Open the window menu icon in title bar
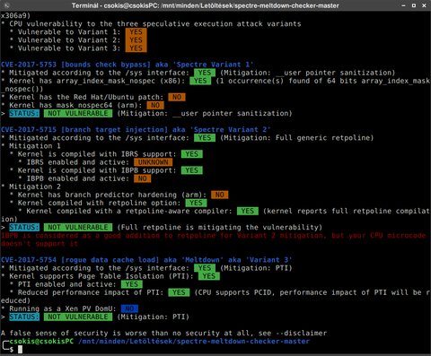Viewport: 431px width, 356px height. [6, 5]
